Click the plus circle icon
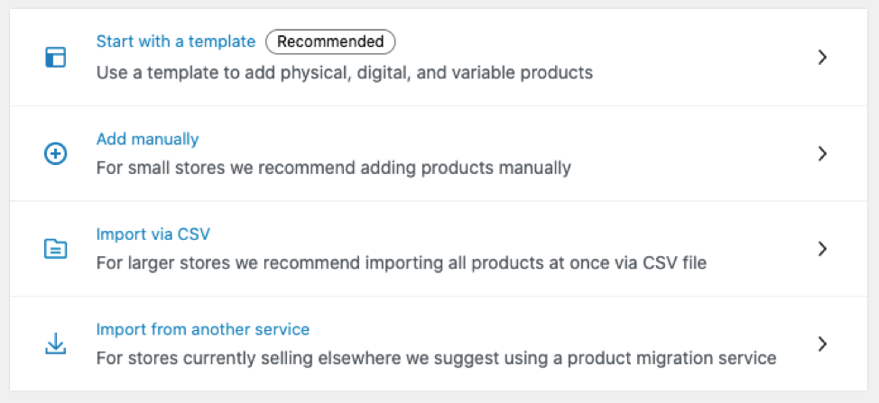Viewport: 879px width, 403px height. (56, 154)
